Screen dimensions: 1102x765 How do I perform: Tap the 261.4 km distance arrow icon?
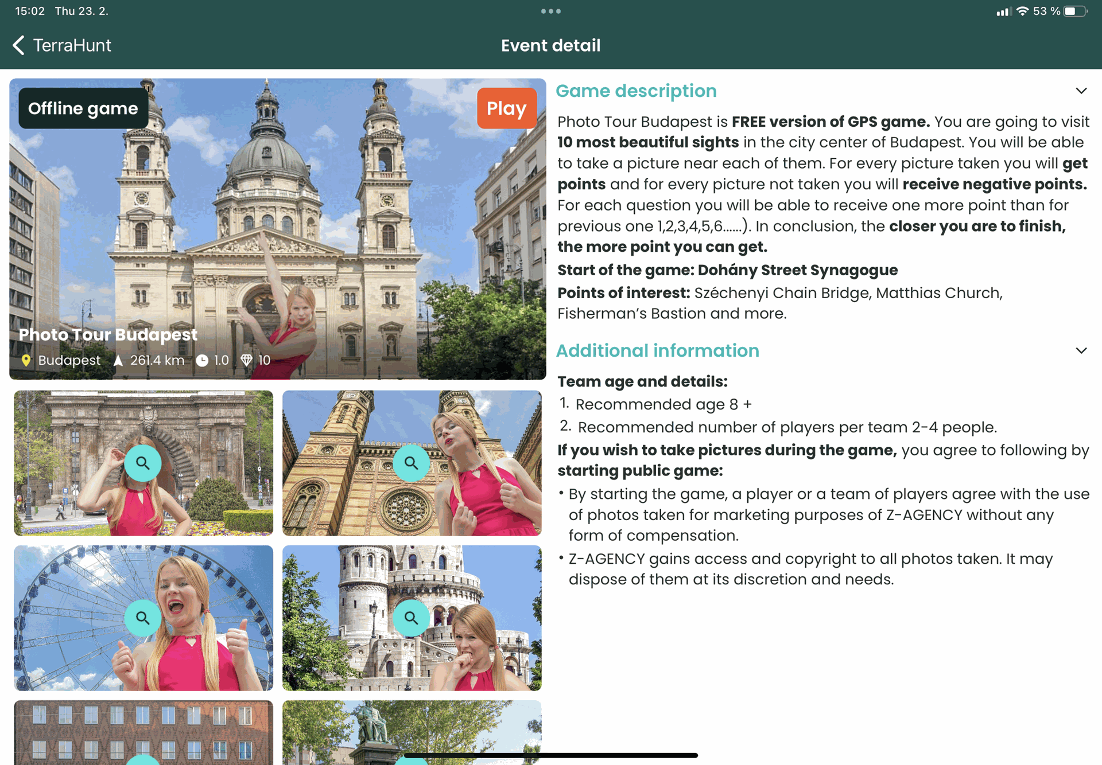118,360
